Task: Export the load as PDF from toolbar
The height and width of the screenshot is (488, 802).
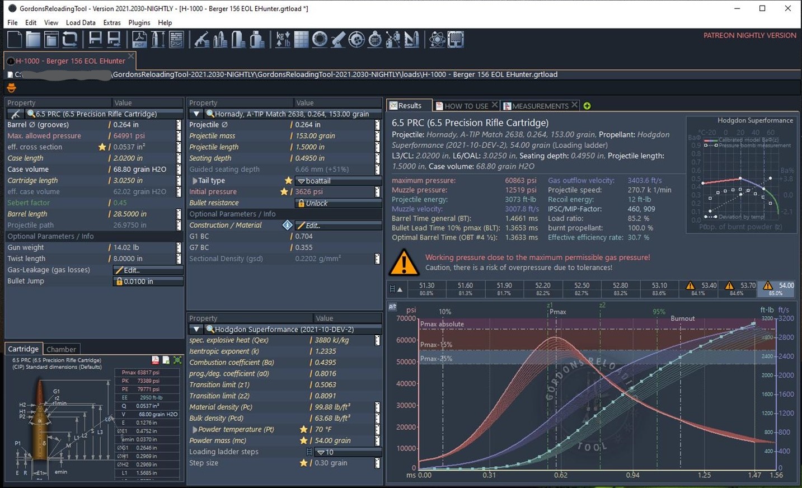Action: (x=139, y=39)
